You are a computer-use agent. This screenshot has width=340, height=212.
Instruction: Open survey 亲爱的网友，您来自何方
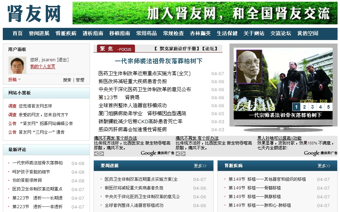[x=43, y=115]
